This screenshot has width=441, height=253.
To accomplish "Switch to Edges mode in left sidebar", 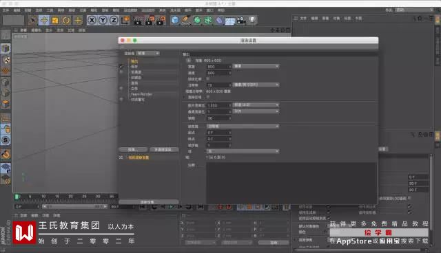I will click(6, 93).
